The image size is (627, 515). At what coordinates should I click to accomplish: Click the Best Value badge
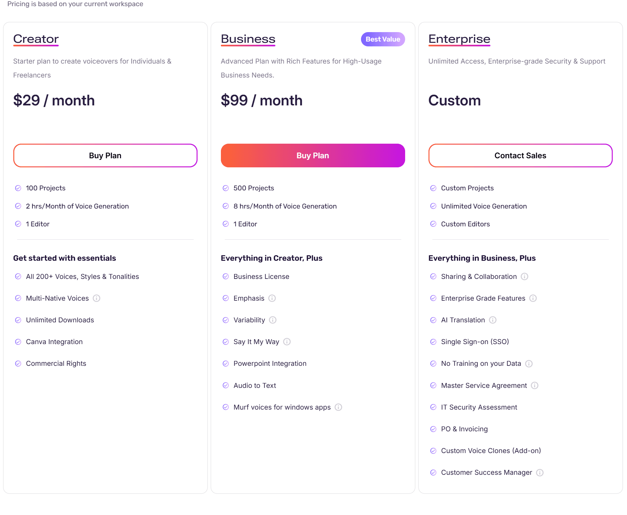[383, 39]
